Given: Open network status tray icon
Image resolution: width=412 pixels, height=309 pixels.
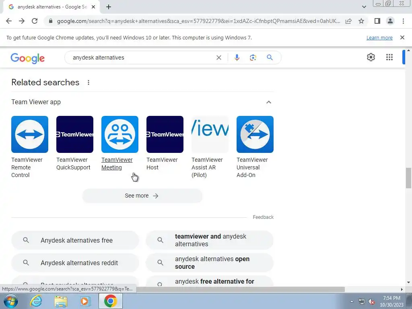Looking at the screenshot, I should coord(362,301).
